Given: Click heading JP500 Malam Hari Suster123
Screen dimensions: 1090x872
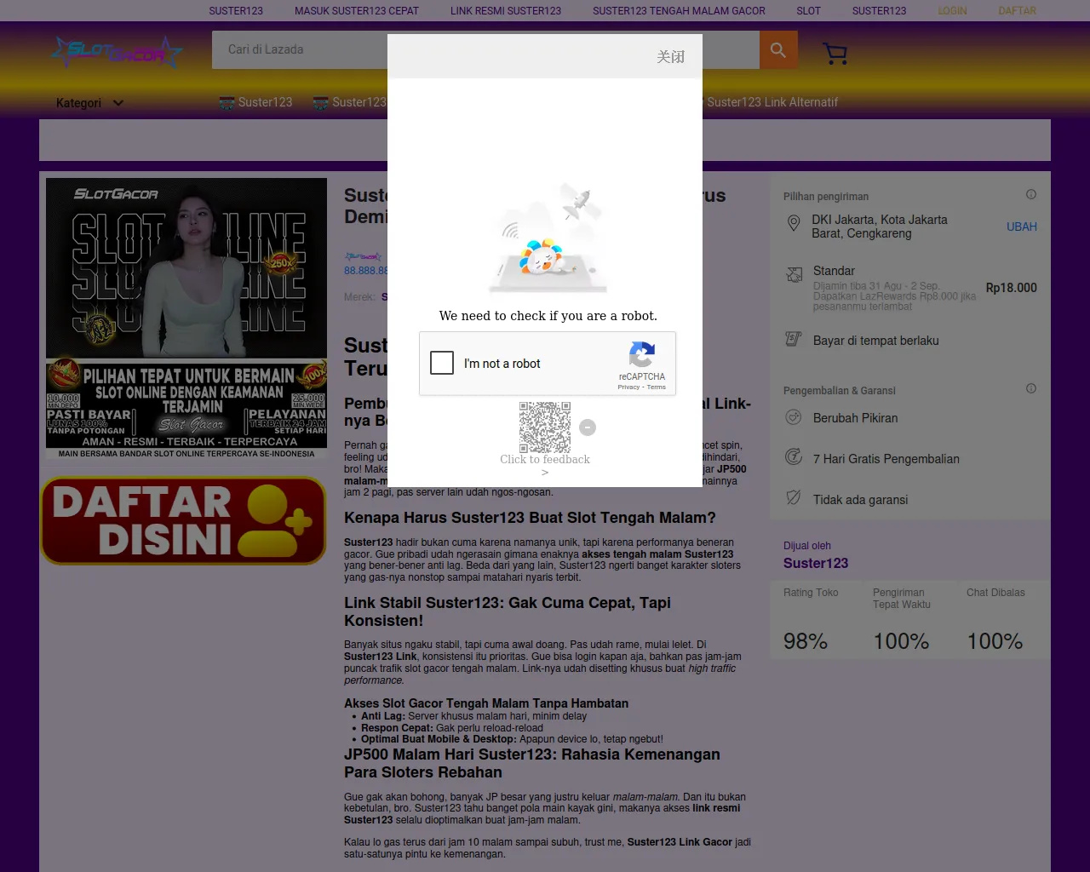Looking at the screenshot, I should click(x=532, y=763).
